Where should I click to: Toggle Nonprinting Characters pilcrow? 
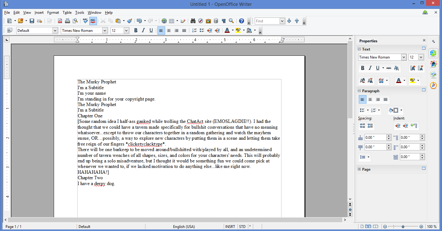224,21
